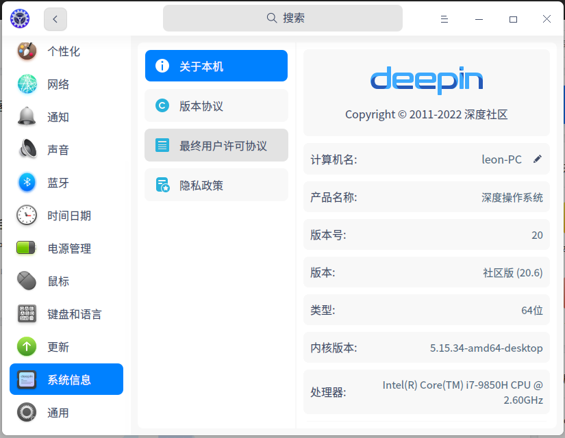View the 隐私政策 privacy policy
The width and height of the screenshot is (565, 438).
click(x=216, y=185)
